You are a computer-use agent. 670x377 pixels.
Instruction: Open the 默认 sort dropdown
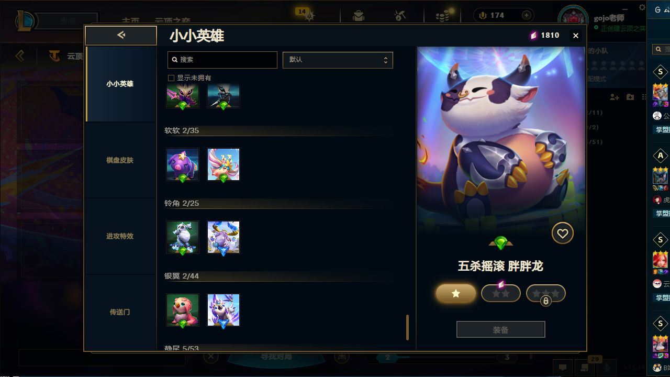click(x=338, y=60)
